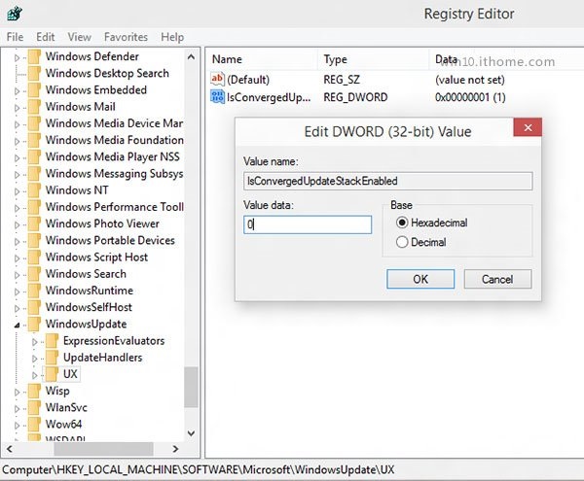Click the WlanSvc folder icon
584x481 pixels.
tap(34, 408)
